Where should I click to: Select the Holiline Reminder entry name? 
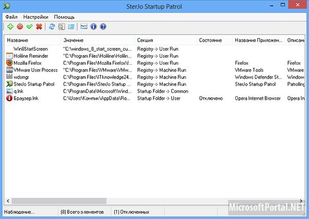[x=31, y=56]
